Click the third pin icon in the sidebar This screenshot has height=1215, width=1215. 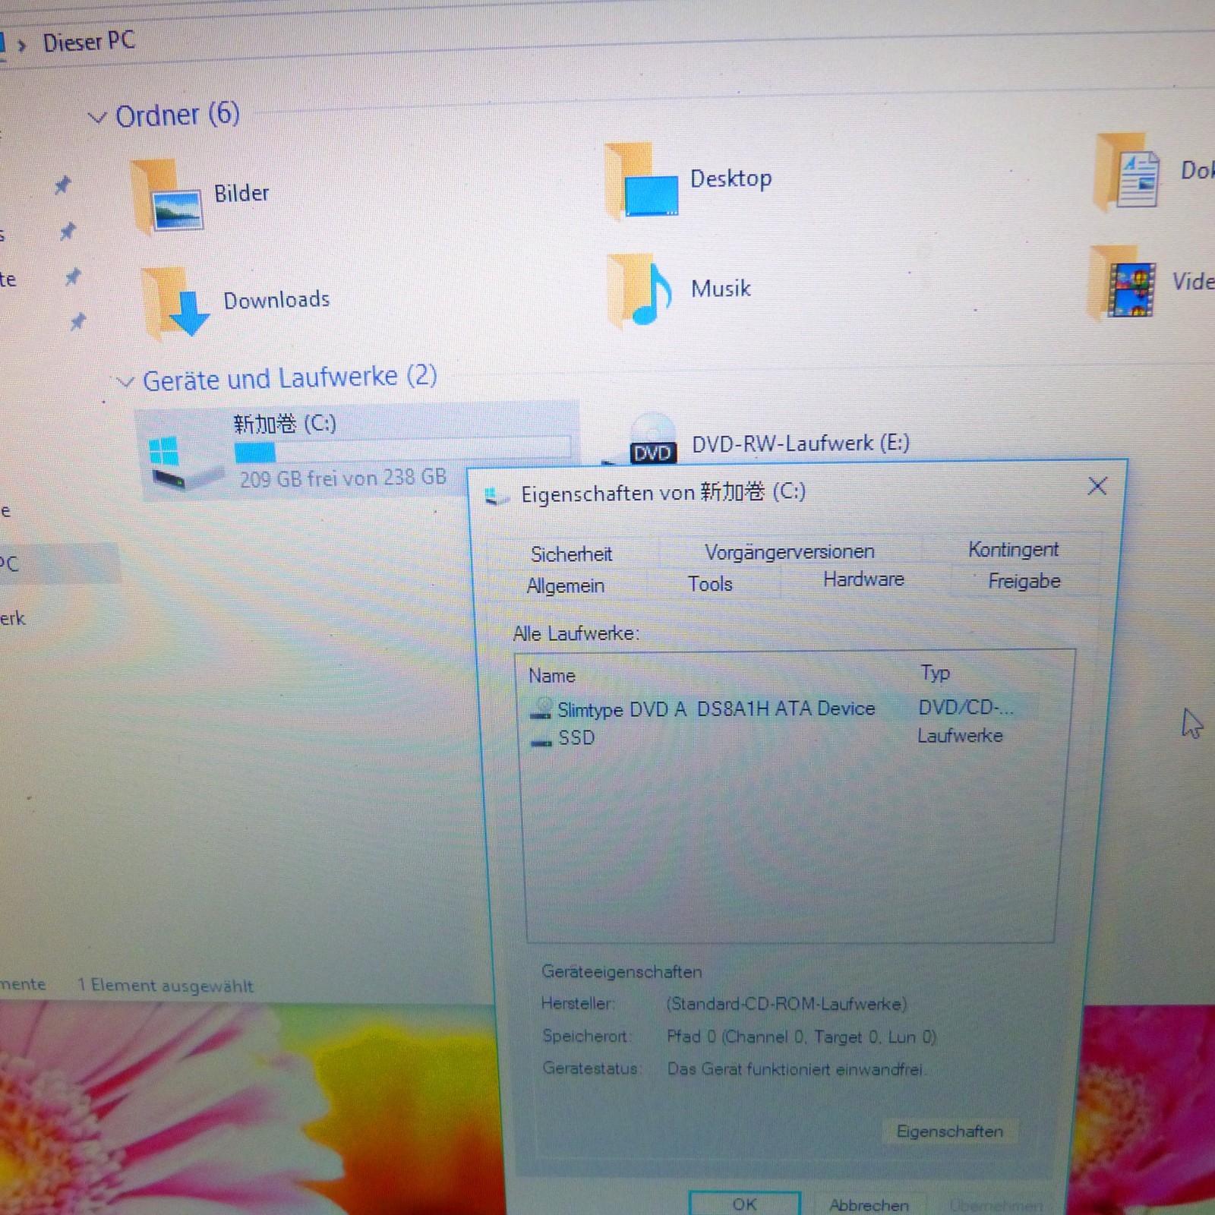(73, 276)
